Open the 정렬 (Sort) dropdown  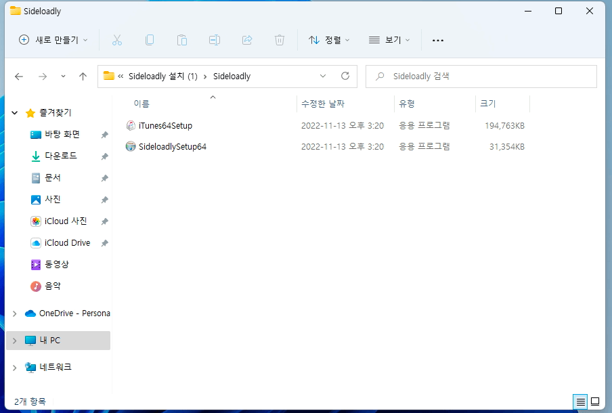(329, 40)
